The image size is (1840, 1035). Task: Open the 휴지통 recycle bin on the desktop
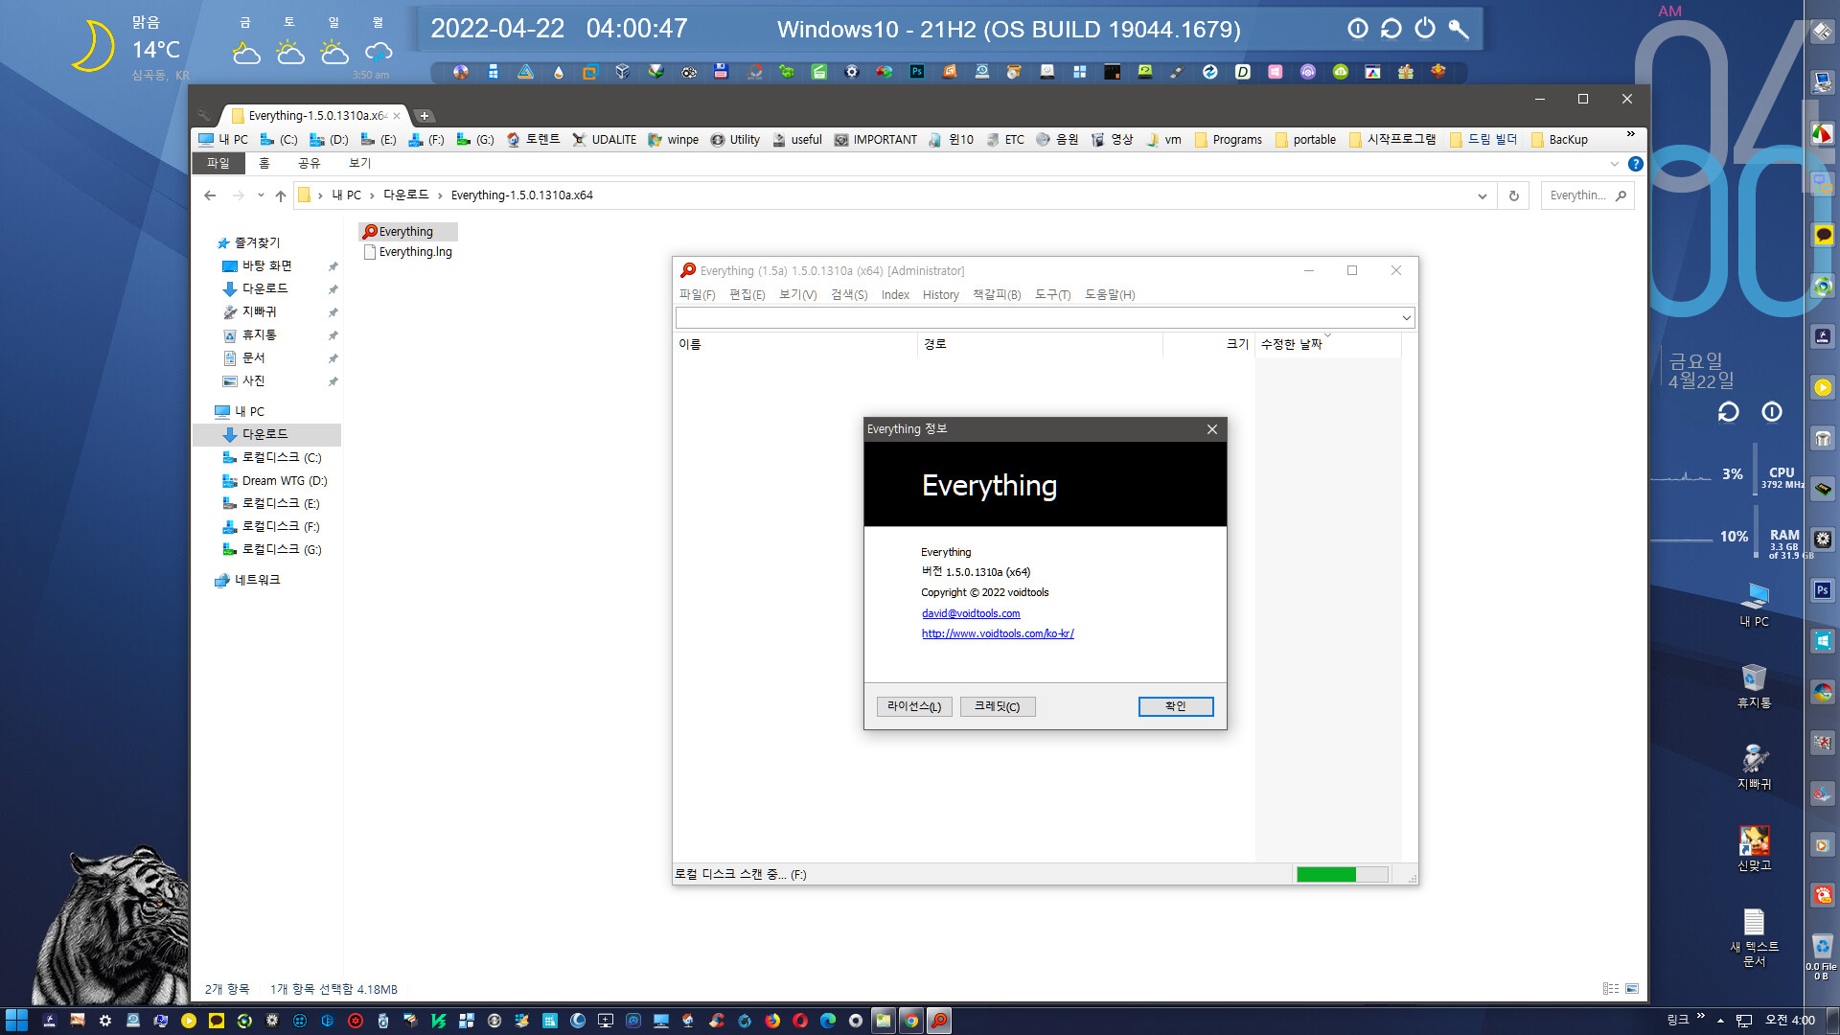click(1754, 685)
